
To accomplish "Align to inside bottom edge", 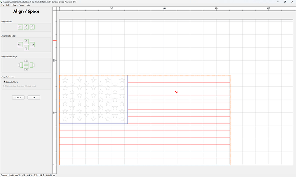I will click(26, 47).
